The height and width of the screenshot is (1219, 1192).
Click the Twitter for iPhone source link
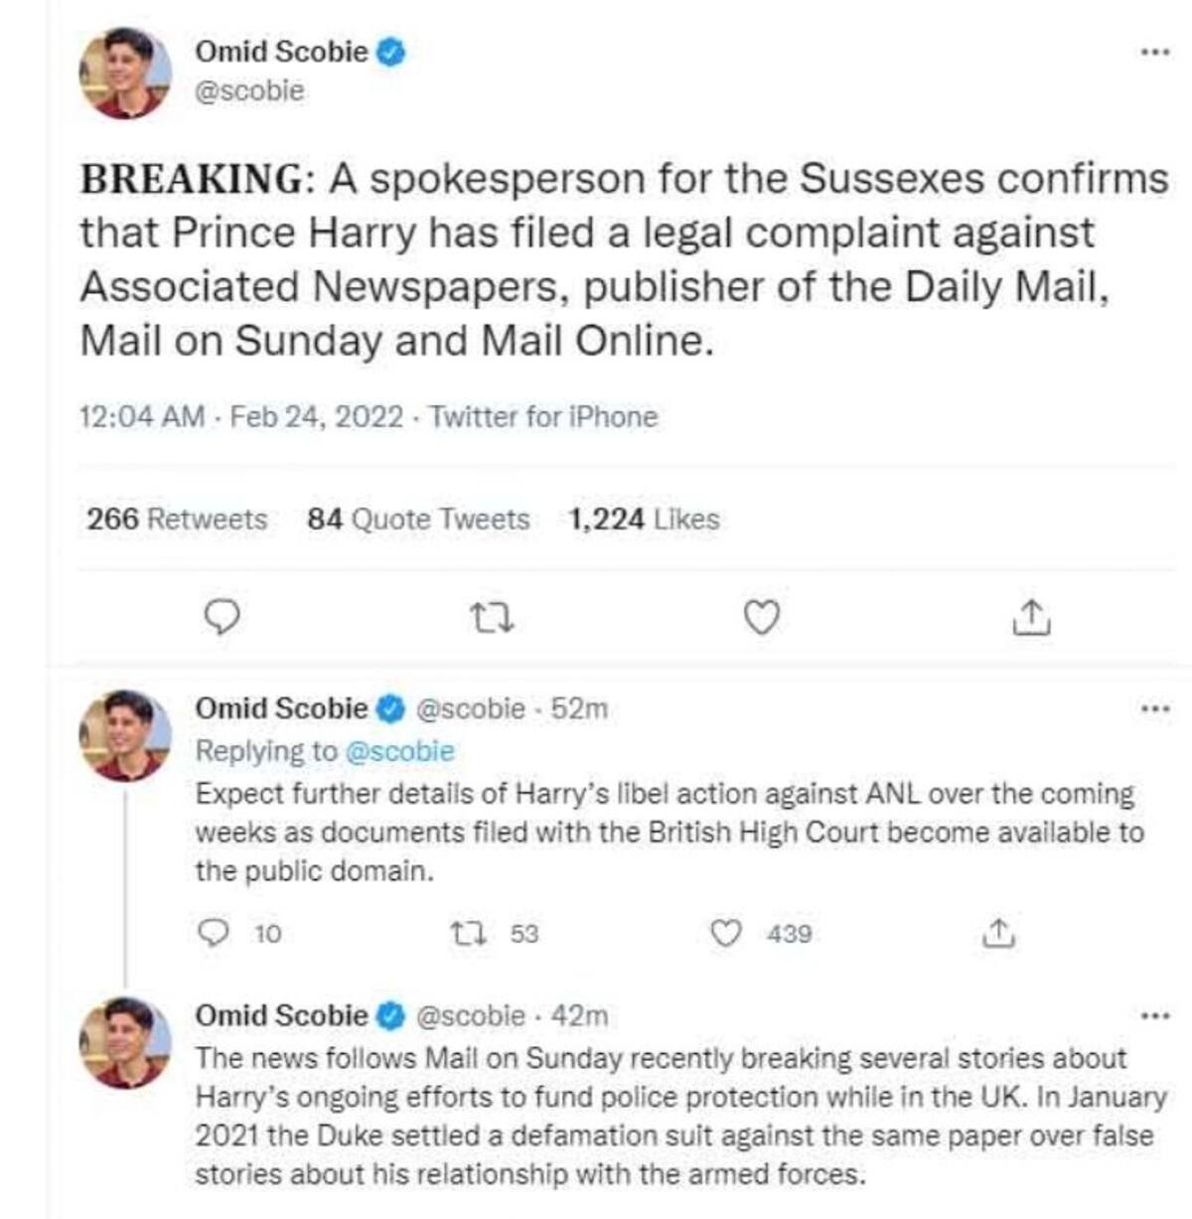[x=543, y=416]
